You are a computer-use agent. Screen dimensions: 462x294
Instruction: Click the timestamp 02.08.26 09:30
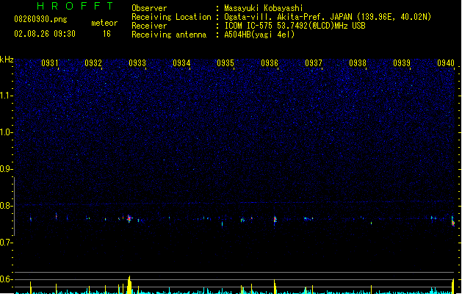tap(45, 34)
